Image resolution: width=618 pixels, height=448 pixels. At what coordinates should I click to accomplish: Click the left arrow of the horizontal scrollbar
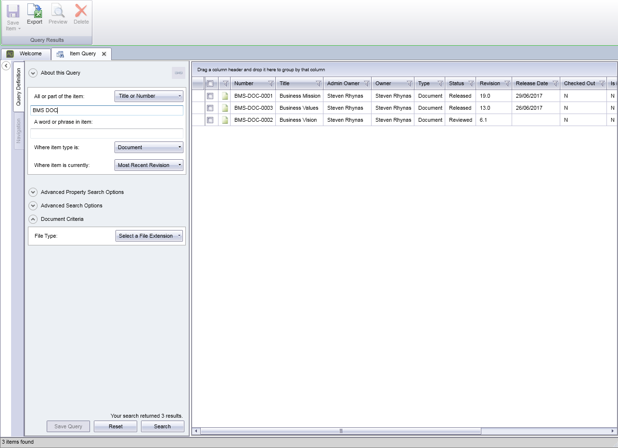[x=196, y=431]
